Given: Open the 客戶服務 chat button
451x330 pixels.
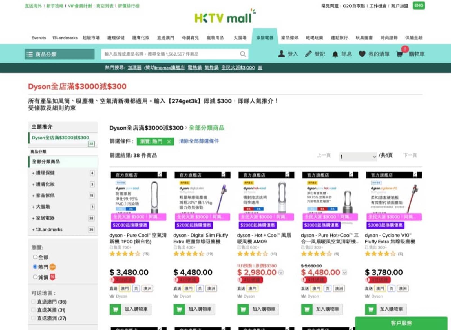Looking at the screenshot, I should pos(401,323).
